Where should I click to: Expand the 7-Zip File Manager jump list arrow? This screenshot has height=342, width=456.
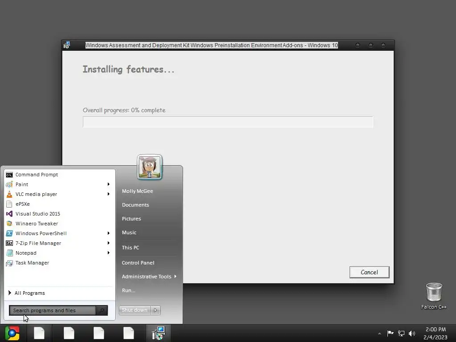[109, 243]
